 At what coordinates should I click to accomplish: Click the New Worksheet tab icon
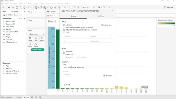click(32, 97)
